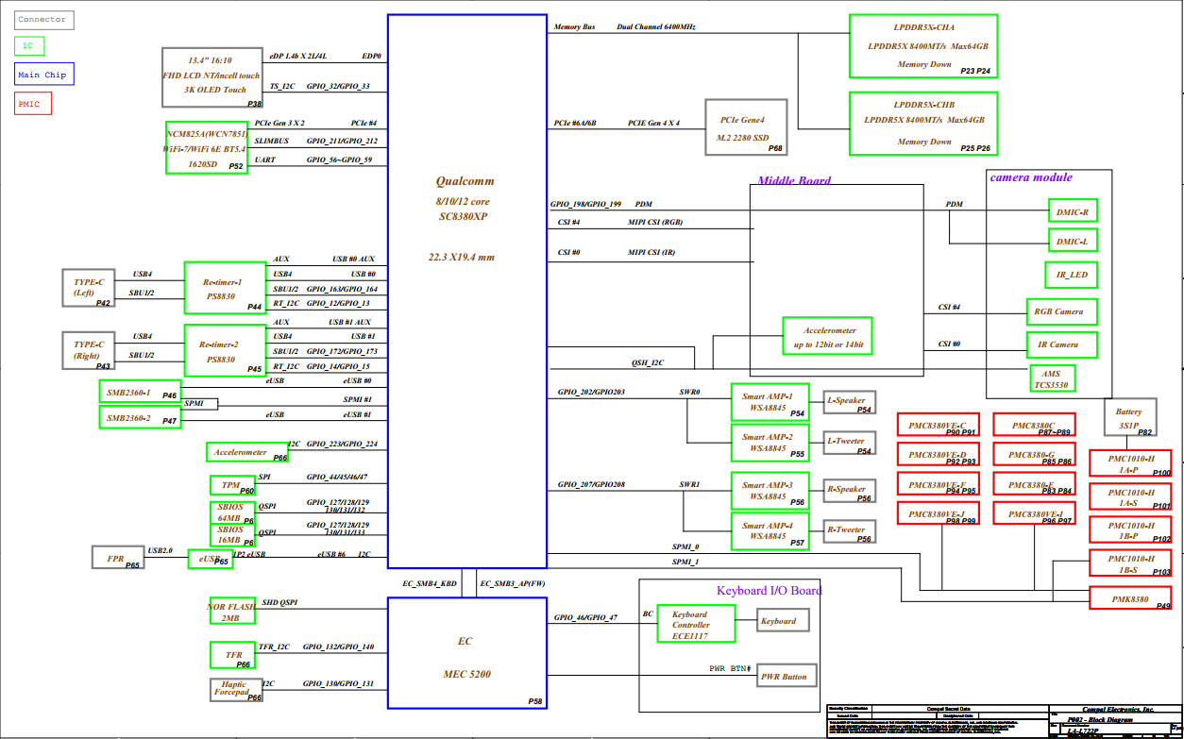1184x739 pixels.
Task: Select the LPDDR5X-CHA memory block
Action: (922, 45)
